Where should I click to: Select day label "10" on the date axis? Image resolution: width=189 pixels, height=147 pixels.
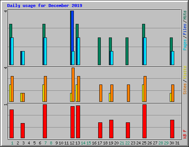(x=61, y=143)
